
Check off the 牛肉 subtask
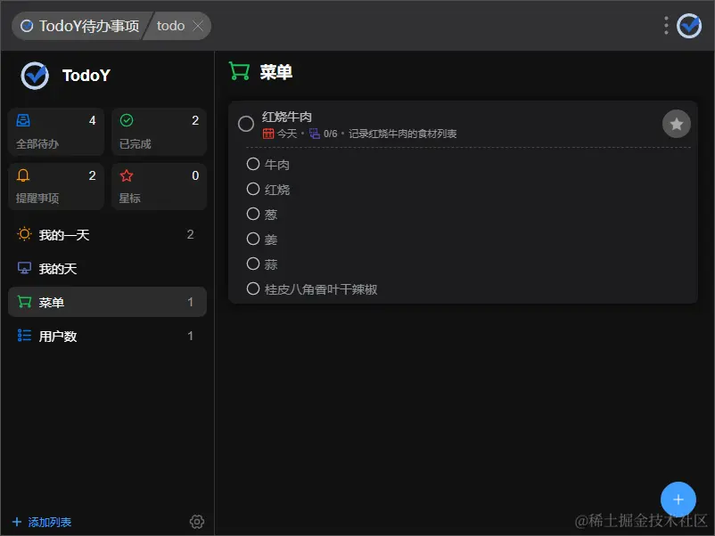pos(252,164)
